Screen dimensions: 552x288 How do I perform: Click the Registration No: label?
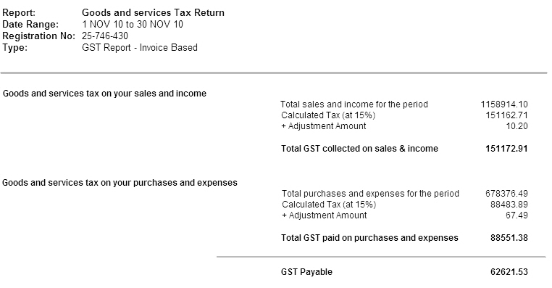click(38, 36)
